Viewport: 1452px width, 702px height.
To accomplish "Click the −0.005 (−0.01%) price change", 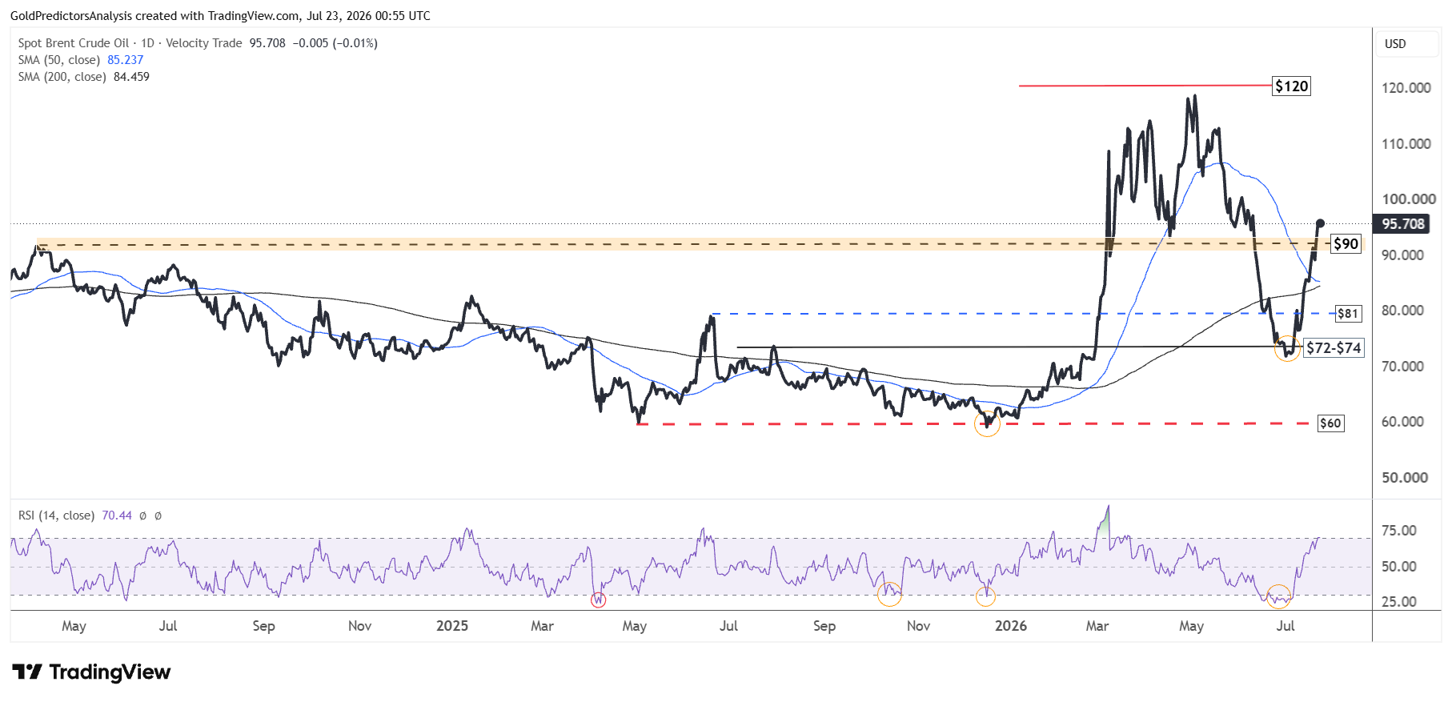I will coord(335,43).
